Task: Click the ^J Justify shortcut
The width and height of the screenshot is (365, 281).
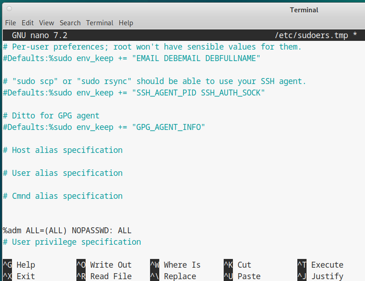Action: [320, 276]
